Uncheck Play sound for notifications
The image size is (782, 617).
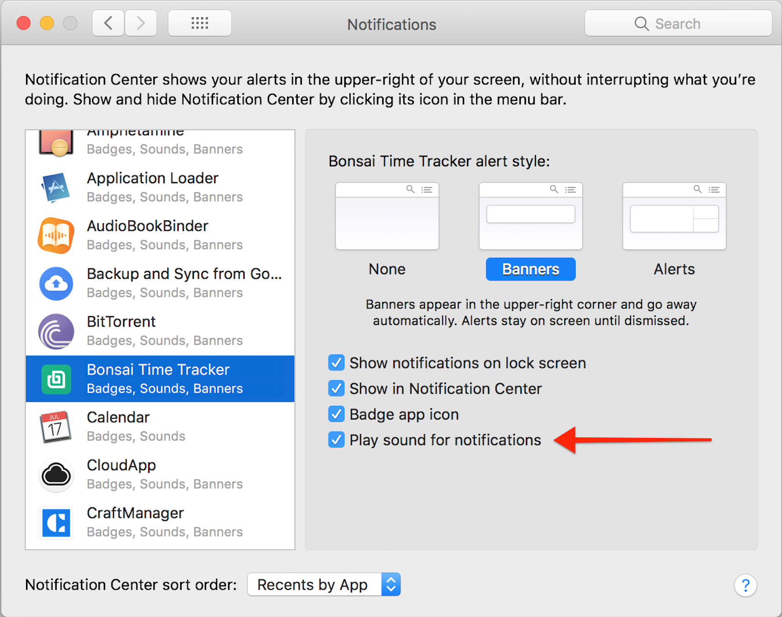[x=337, y=440]
